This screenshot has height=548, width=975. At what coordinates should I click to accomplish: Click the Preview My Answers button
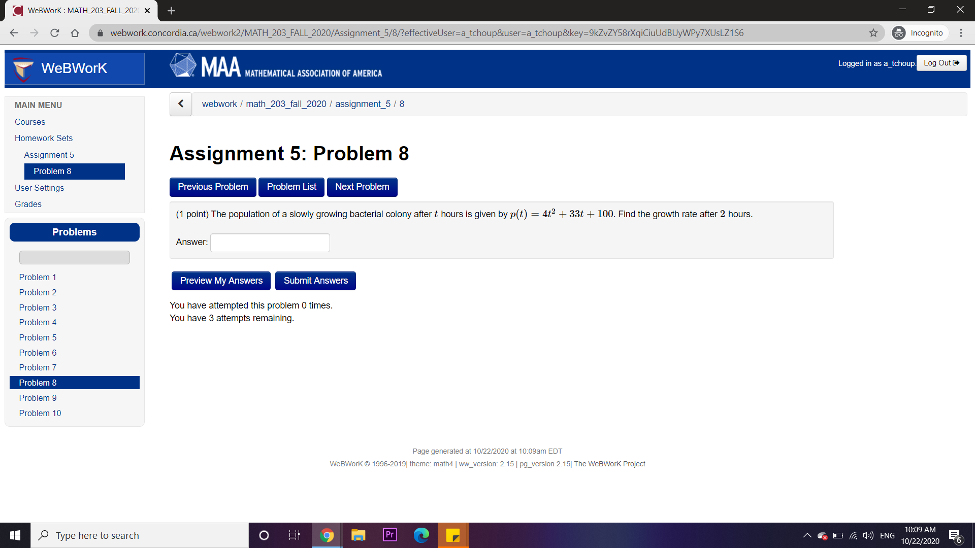221,281
